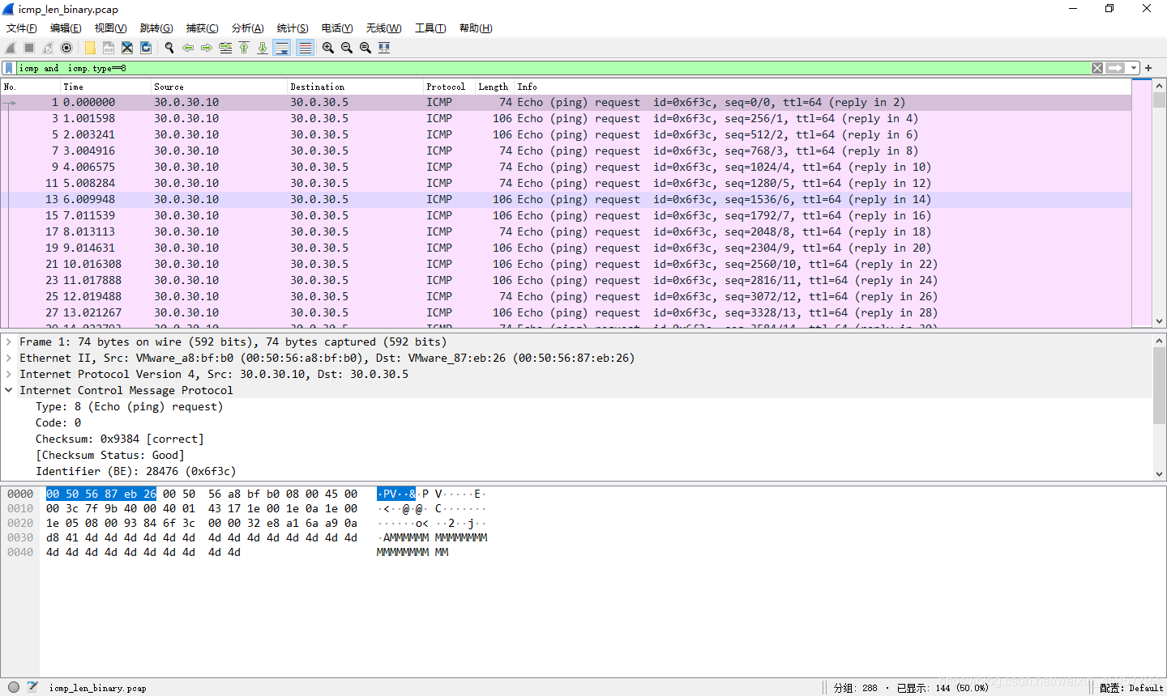Open capture file properties icon
1167x696 pixels.
pos(32,687)
